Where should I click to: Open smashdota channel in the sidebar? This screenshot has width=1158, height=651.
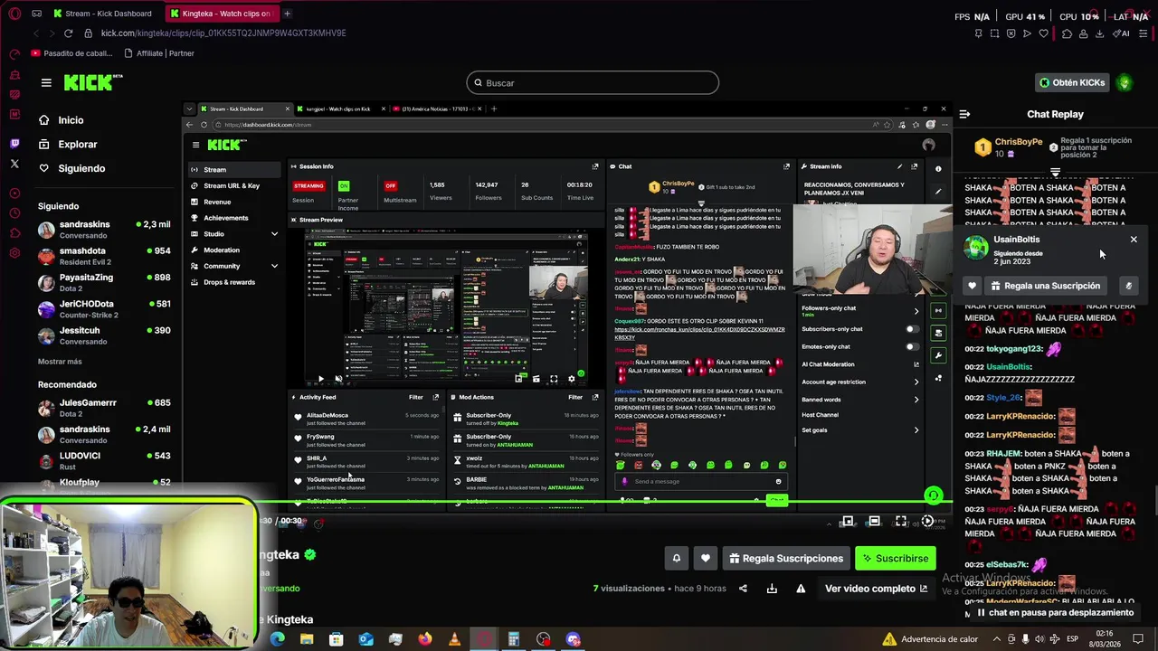click(104, 255)
